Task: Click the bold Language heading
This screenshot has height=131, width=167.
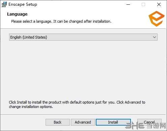Action: point(17,14)
